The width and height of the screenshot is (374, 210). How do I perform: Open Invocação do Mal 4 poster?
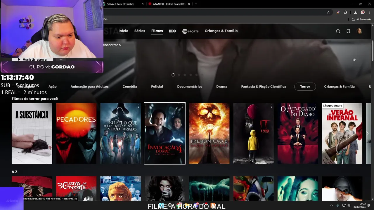point(165,133)
